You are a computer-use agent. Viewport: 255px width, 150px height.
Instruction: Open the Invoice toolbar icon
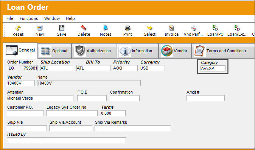[171, 28]
